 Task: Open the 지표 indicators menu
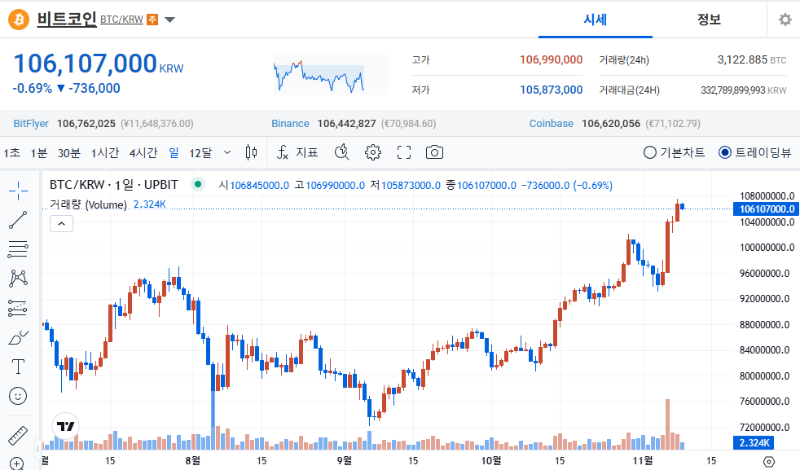pos(297,152)
